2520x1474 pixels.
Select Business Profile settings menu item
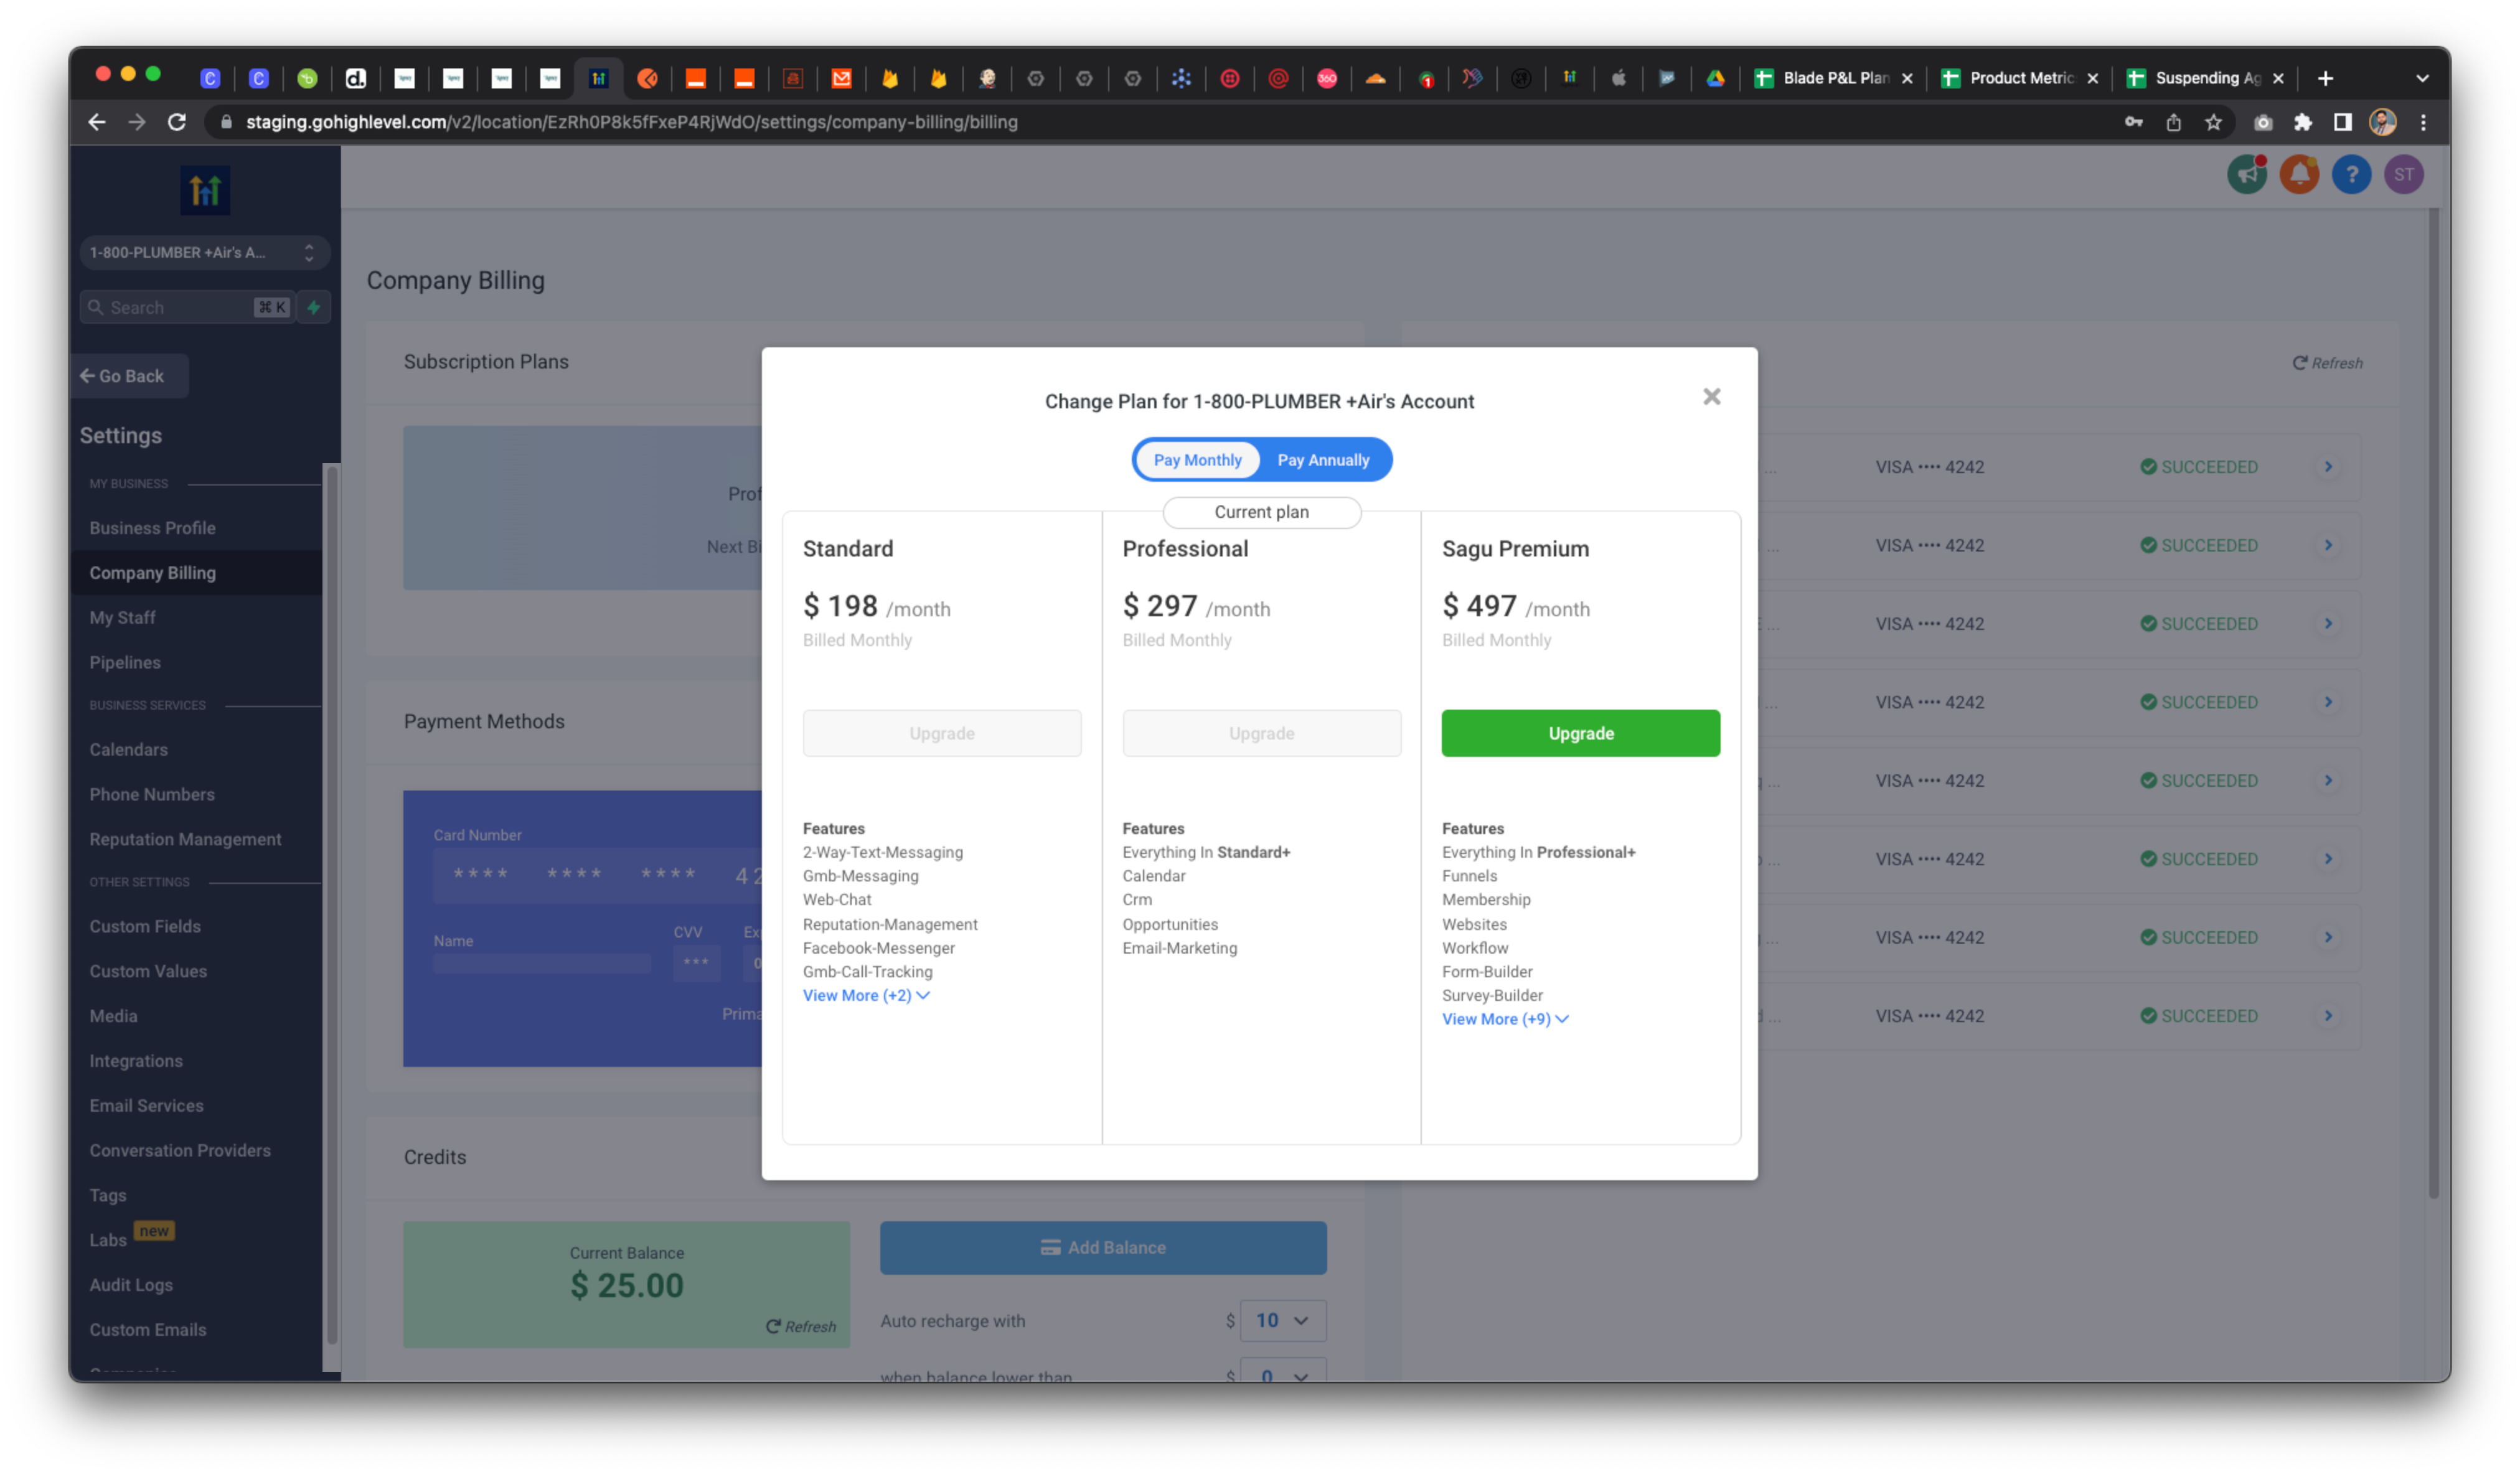pyautogui.click(x=153, y=527)
